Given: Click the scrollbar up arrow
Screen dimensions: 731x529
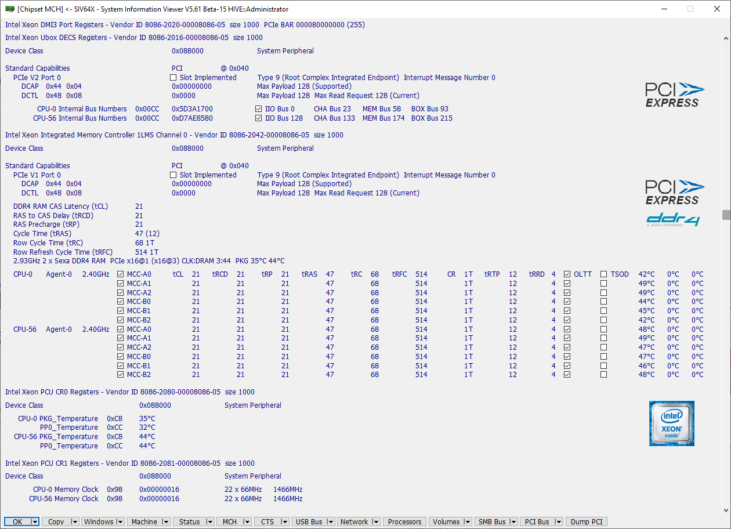Looking at the screenshot, I should coord(726,38).
